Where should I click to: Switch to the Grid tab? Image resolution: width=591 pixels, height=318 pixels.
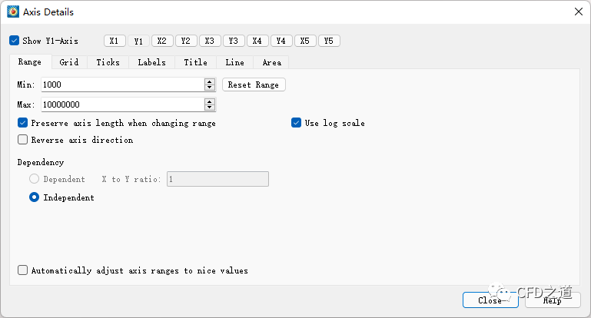point(69,62)
